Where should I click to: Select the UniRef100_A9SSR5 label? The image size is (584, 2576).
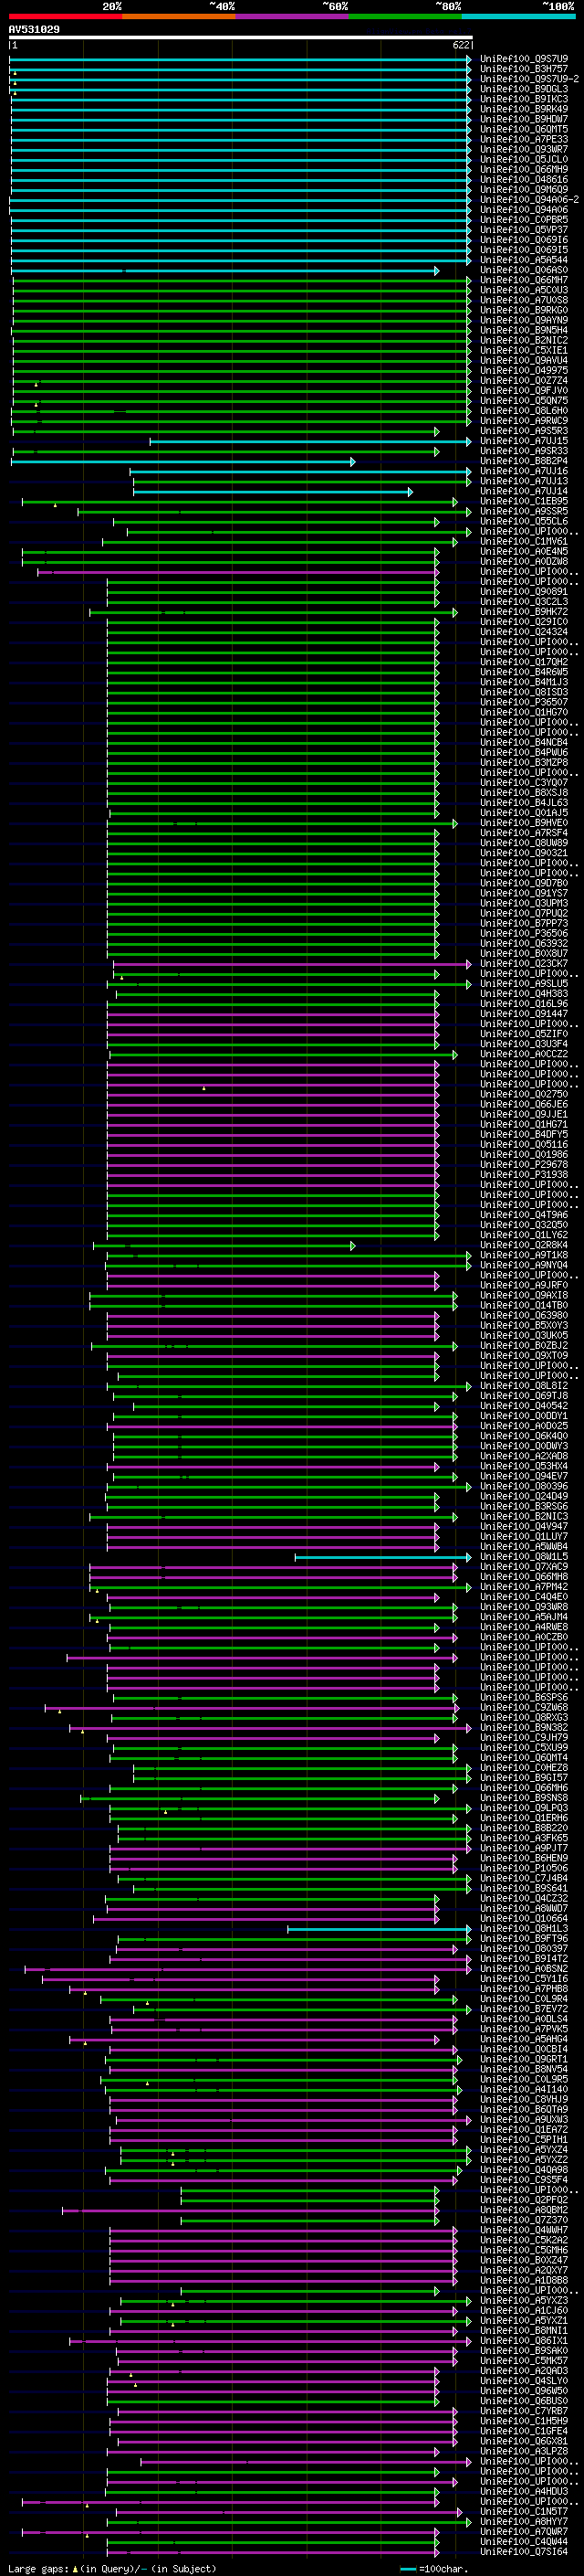click(x=524, y=511)
